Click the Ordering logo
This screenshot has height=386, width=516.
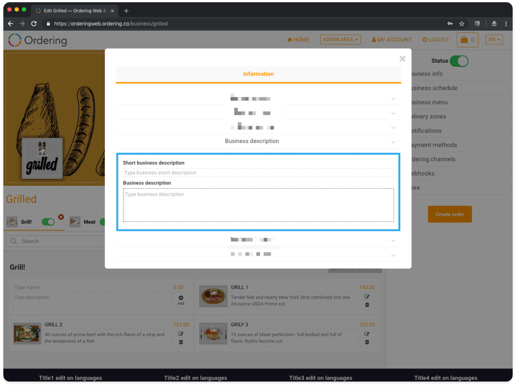point(38,40)
